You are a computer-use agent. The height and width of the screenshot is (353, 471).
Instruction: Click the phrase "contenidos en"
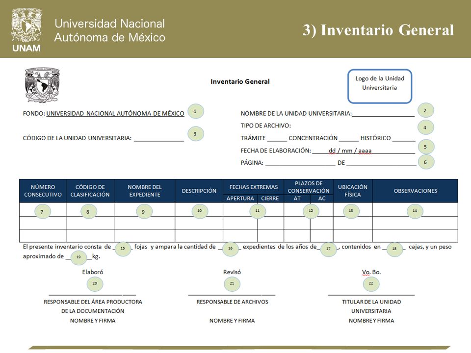[x=361, y=247]
